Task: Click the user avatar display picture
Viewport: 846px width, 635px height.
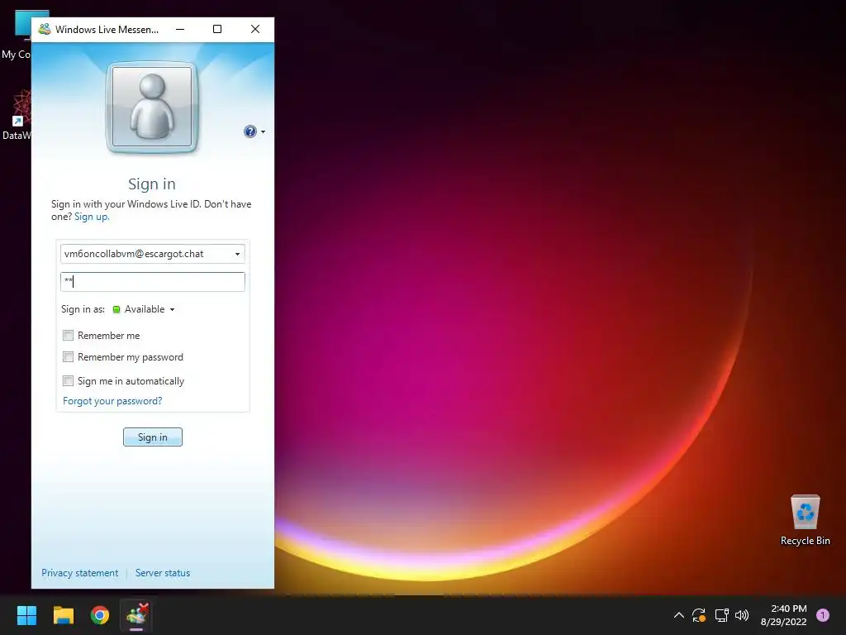Action: tap(152, 107)
